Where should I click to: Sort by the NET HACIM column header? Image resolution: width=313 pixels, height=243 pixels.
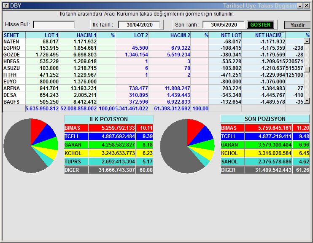pos(264,35)
